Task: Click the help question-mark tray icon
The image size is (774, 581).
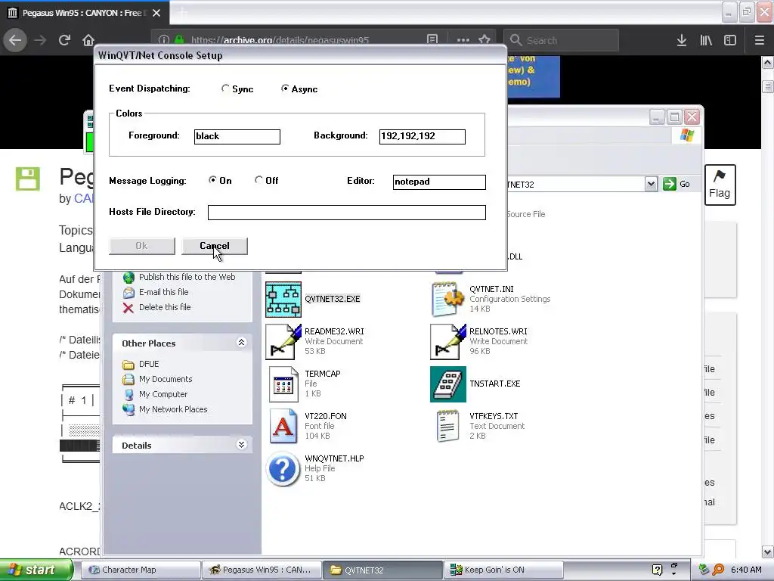Action: [657, 570]
